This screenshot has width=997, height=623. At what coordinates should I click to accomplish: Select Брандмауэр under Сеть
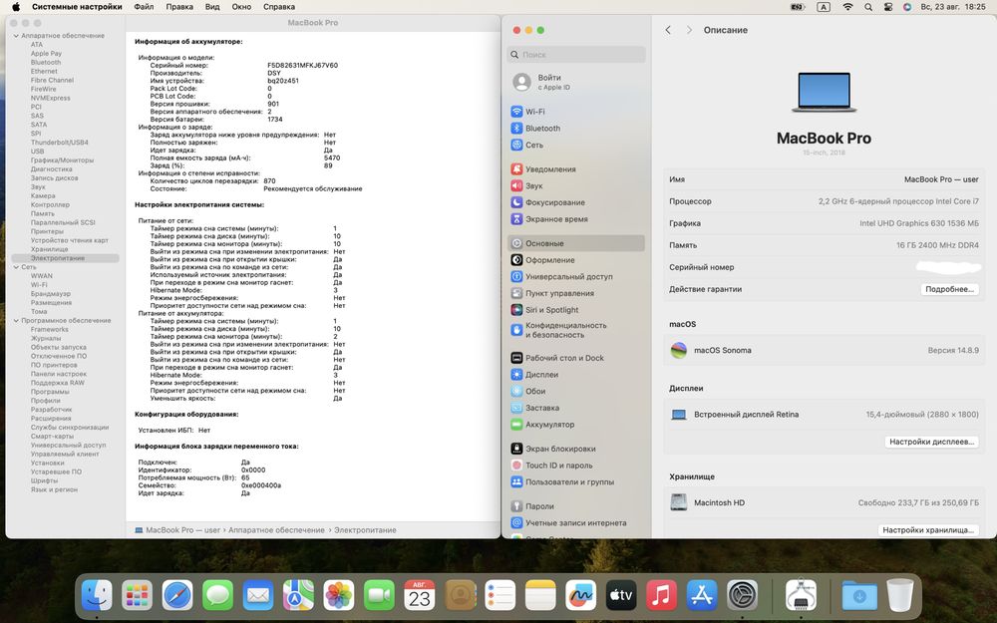(x=50, y=294)
